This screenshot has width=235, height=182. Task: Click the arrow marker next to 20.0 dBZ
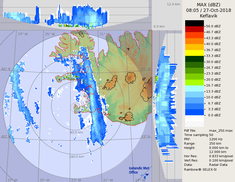[205, 80]
